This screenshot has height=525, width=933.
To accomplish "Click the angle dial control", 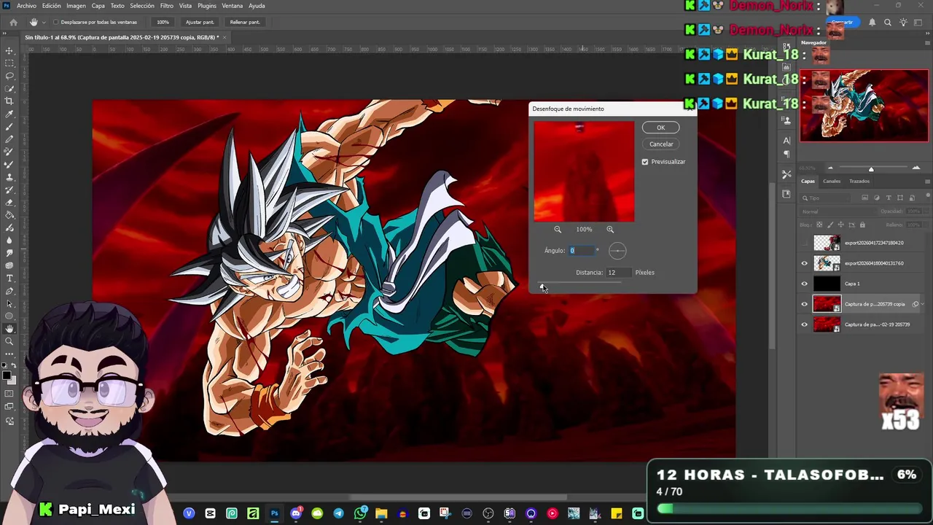I will 617,251.
